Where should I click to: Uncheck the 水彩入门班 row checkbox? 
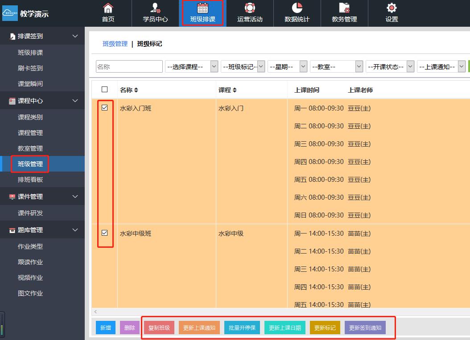point(105,108)
